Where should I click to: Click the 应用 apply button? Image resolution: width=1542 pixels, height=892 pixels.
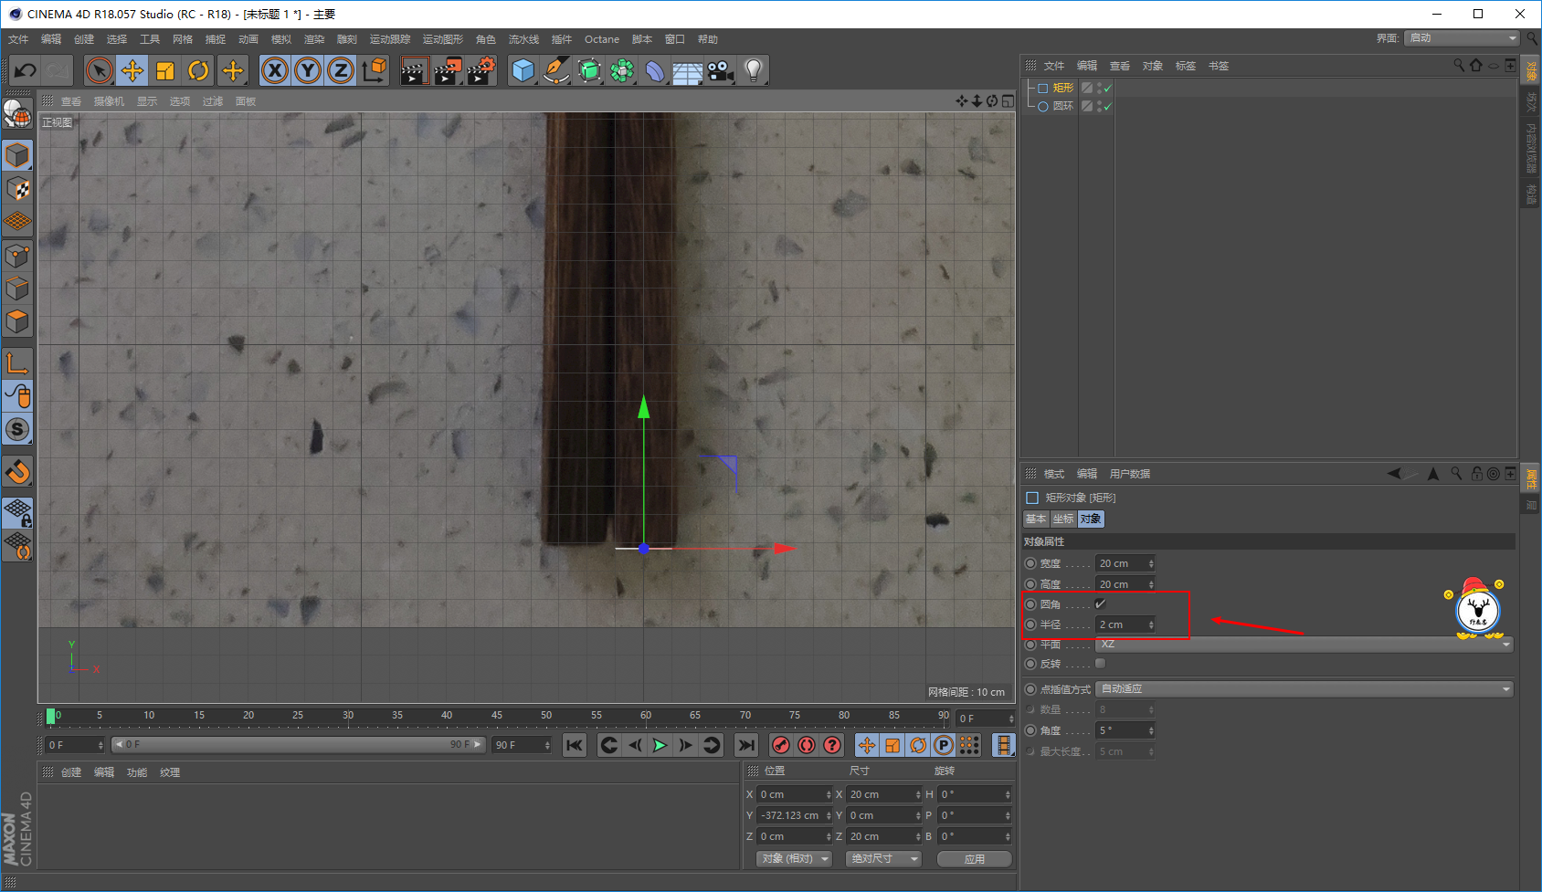[x=975, y=859]
